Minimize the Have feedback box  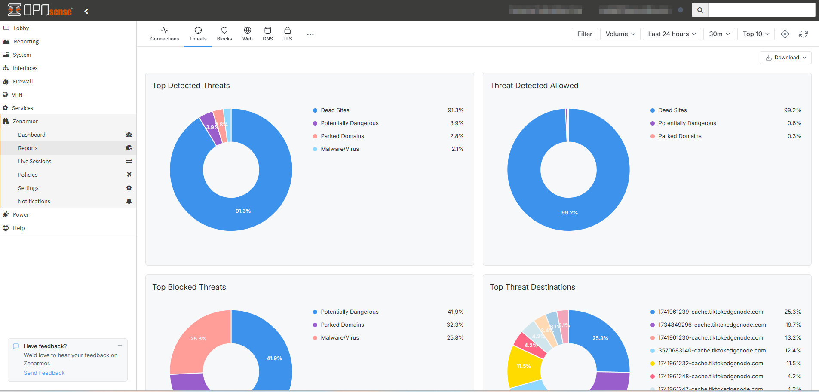coord(120,346)
